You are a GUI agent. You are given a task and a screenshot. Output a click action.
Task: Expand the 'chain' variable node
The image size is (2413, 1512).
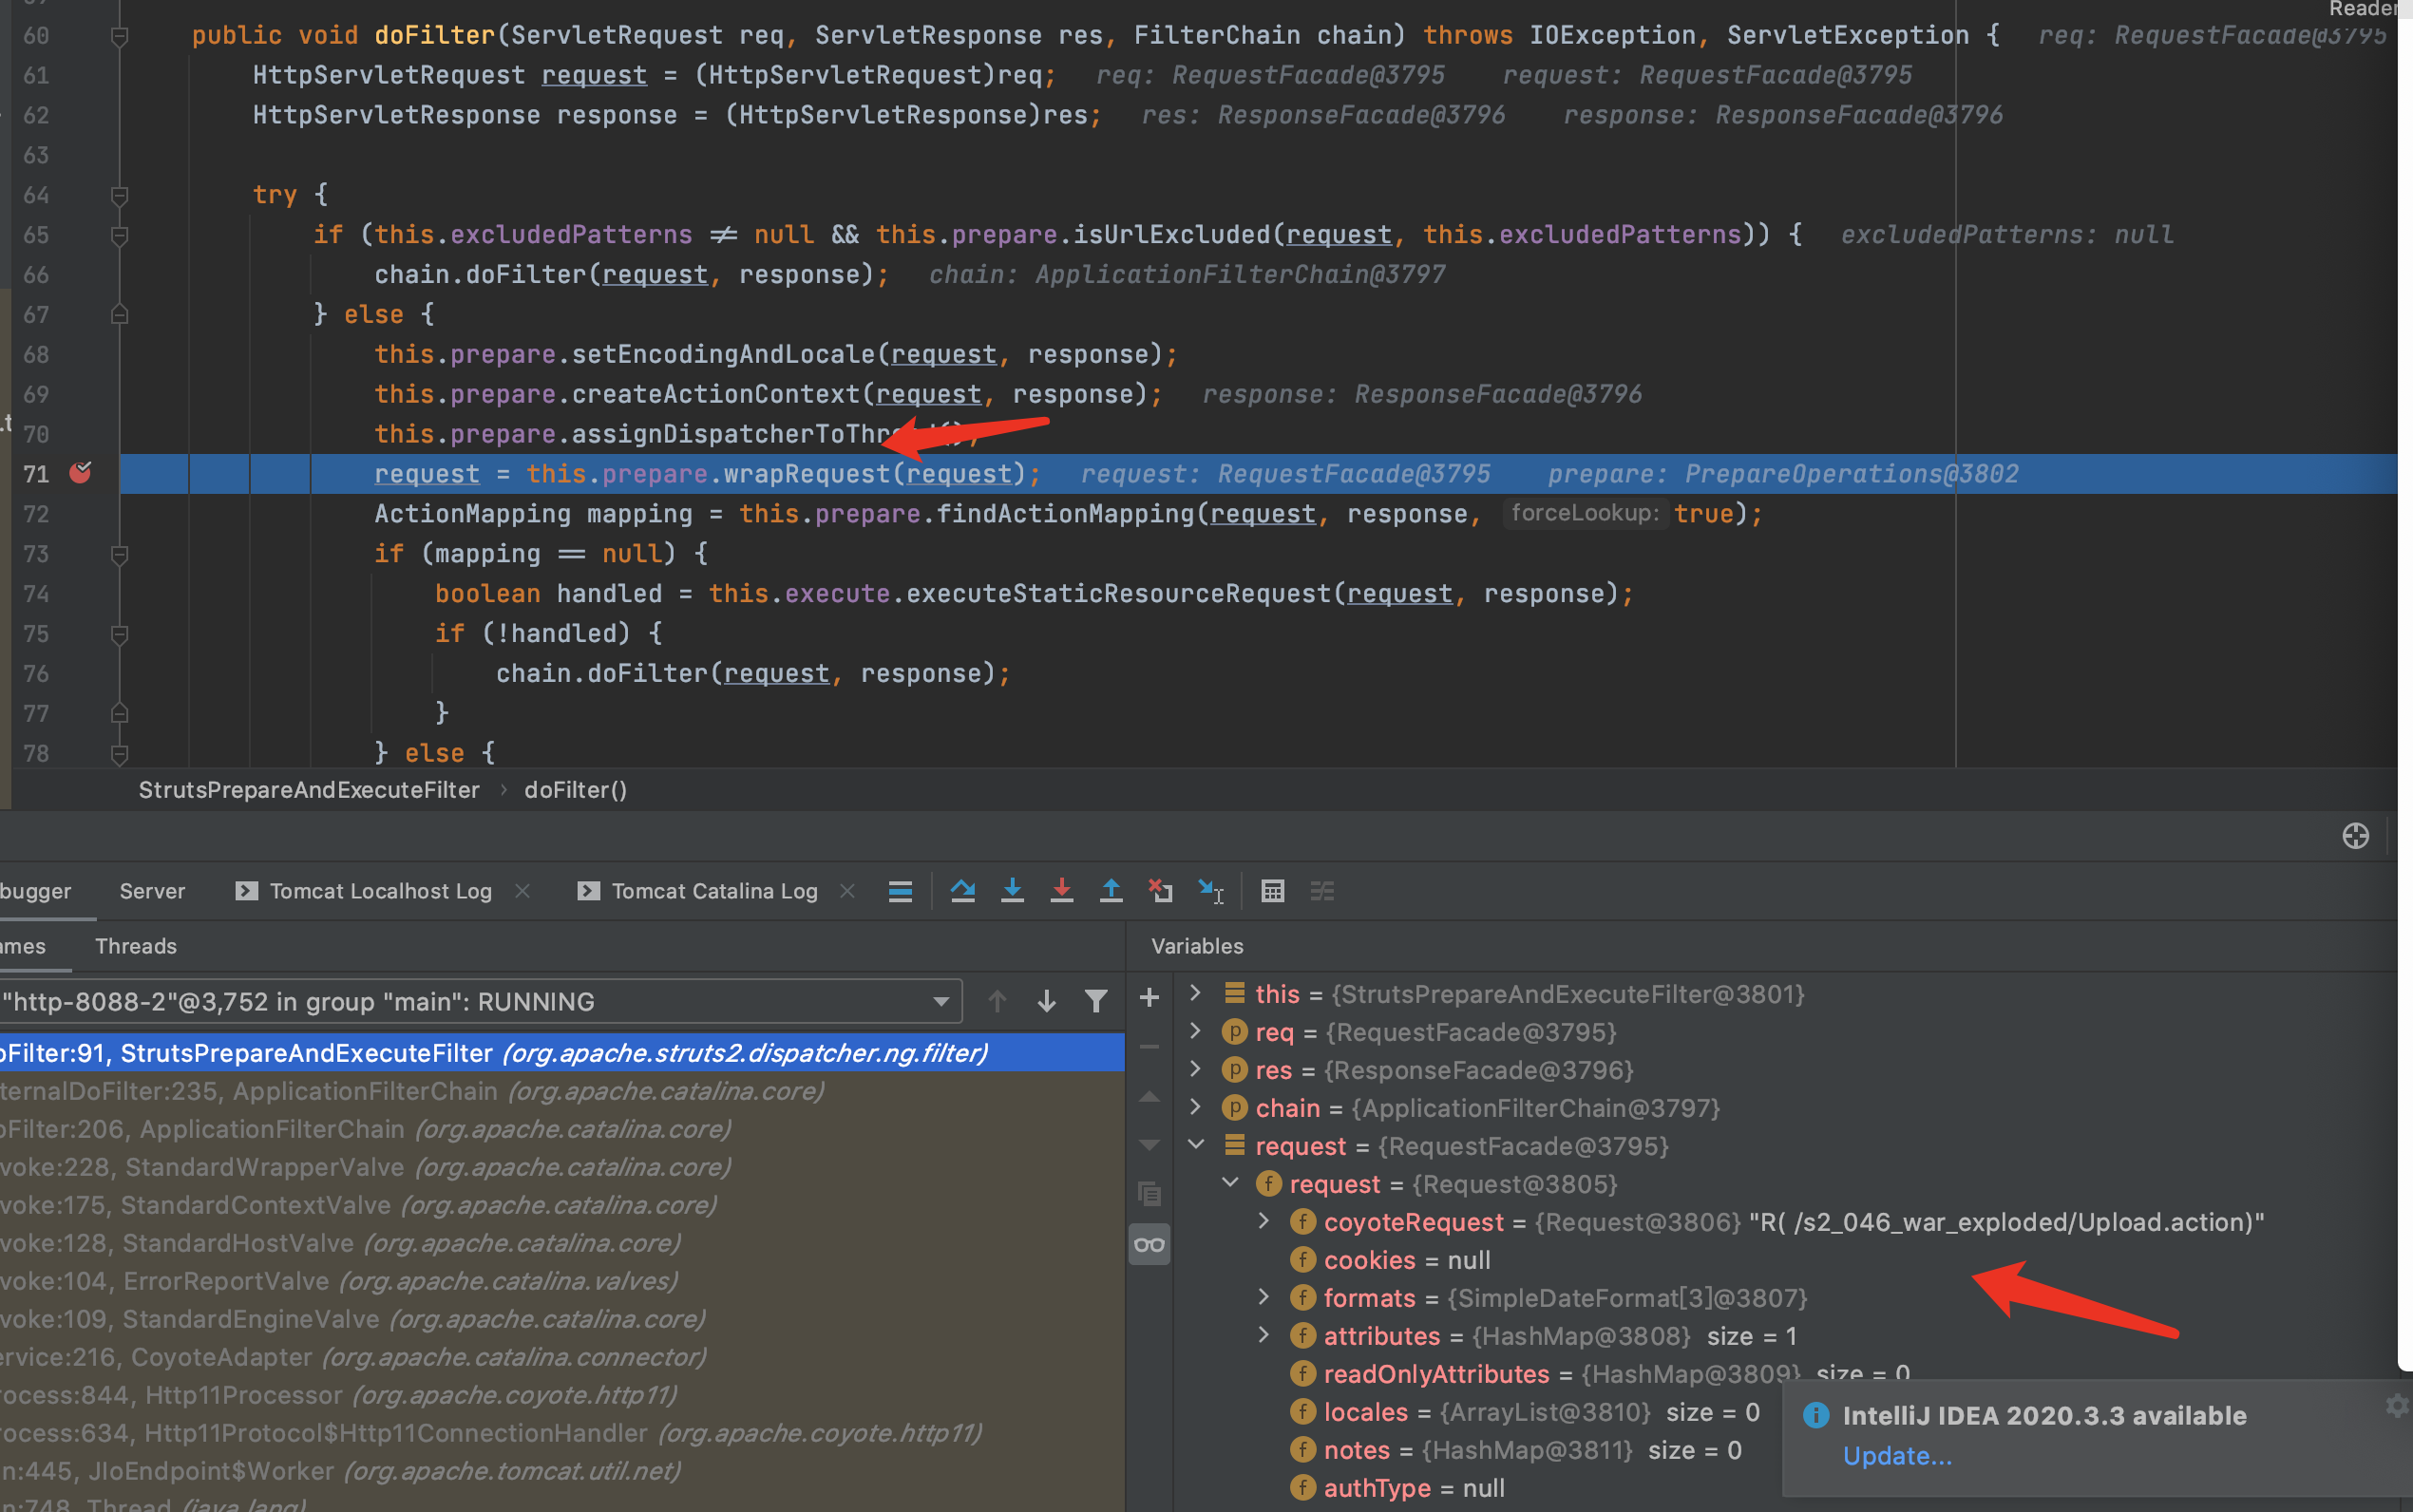pyautogui.click(x=1195, y=1107)
